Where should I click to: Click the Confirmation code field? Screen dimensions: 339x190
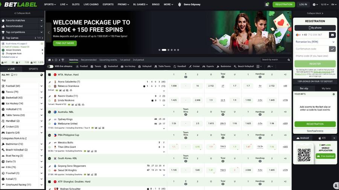(312, 49)
